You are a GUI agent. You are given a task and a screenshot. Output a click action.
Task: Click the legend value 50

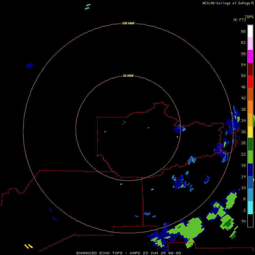(243, 76)
